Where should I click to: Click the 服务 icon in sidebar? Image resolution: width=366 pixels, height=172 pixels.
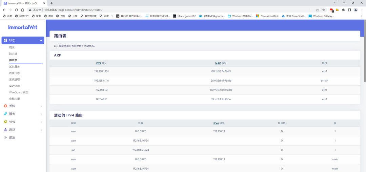pyautogui.click(x=5, y=114)
